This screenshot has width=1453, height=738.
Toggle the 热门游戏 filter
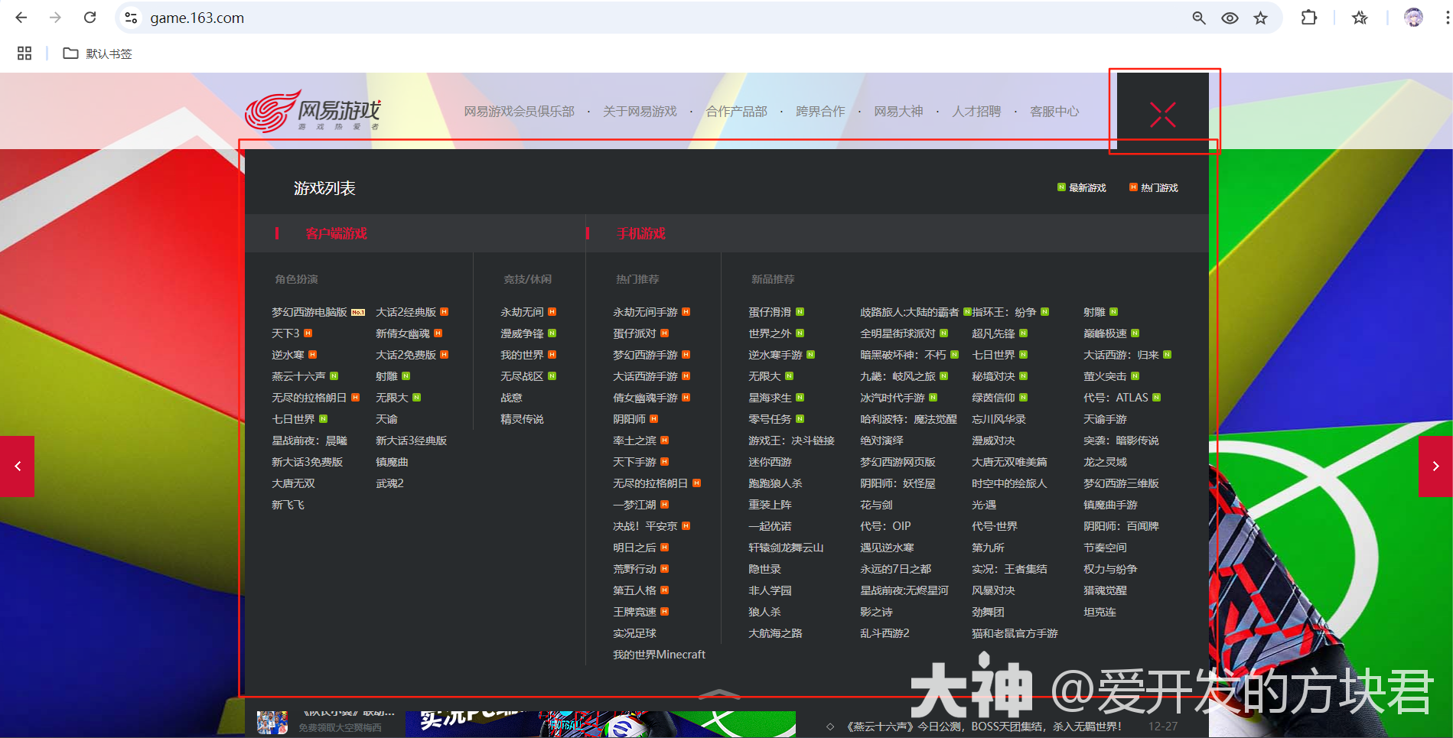1161,187
